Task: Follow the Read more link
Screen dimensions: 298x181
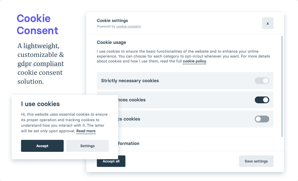Action: tap(86, 131)
